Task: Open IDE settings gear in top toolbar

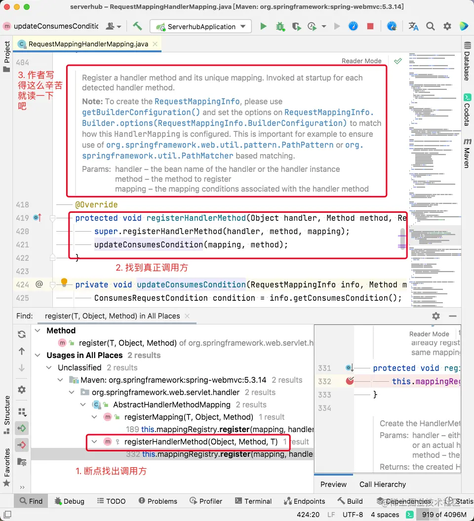Action: [447, 26]
